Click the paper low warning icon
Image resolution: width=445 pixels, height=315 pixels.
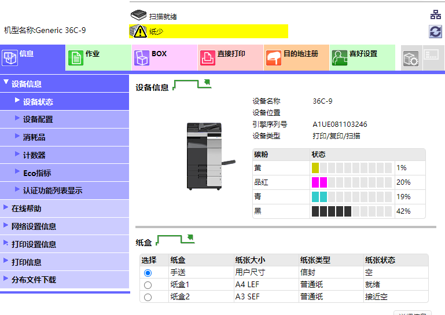pos(139,31)
